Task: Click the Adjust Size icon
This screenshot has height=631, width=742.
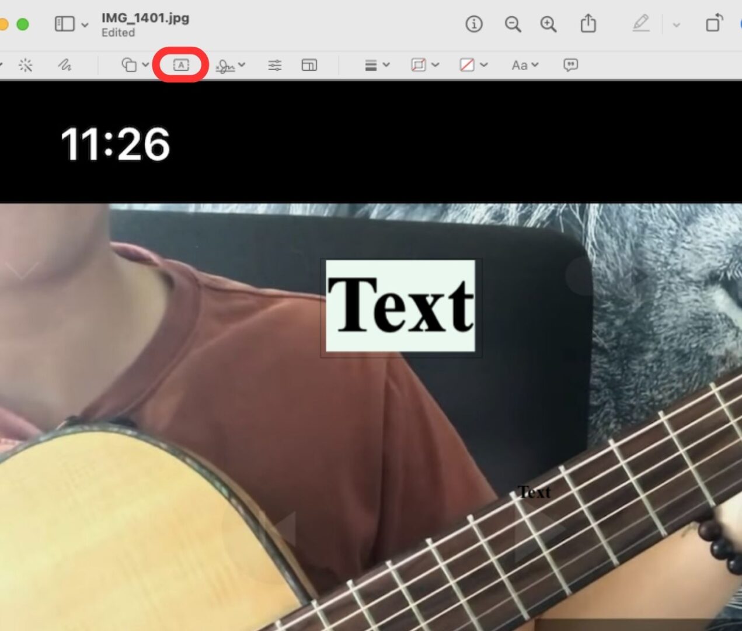Action: pyautogui.click(x=309, y=65)
